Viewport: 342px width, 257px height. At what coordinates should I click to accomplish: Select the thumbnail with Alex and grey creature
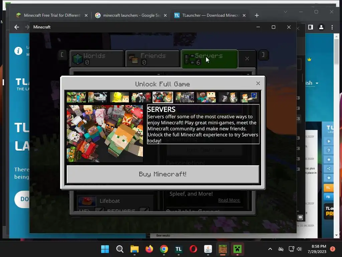tap(228, 97)
